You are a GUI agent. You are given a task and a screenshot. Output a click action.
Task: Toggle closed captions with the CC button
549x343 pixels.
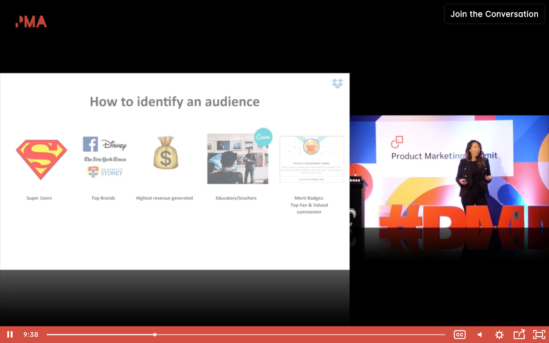coord(459,334)
